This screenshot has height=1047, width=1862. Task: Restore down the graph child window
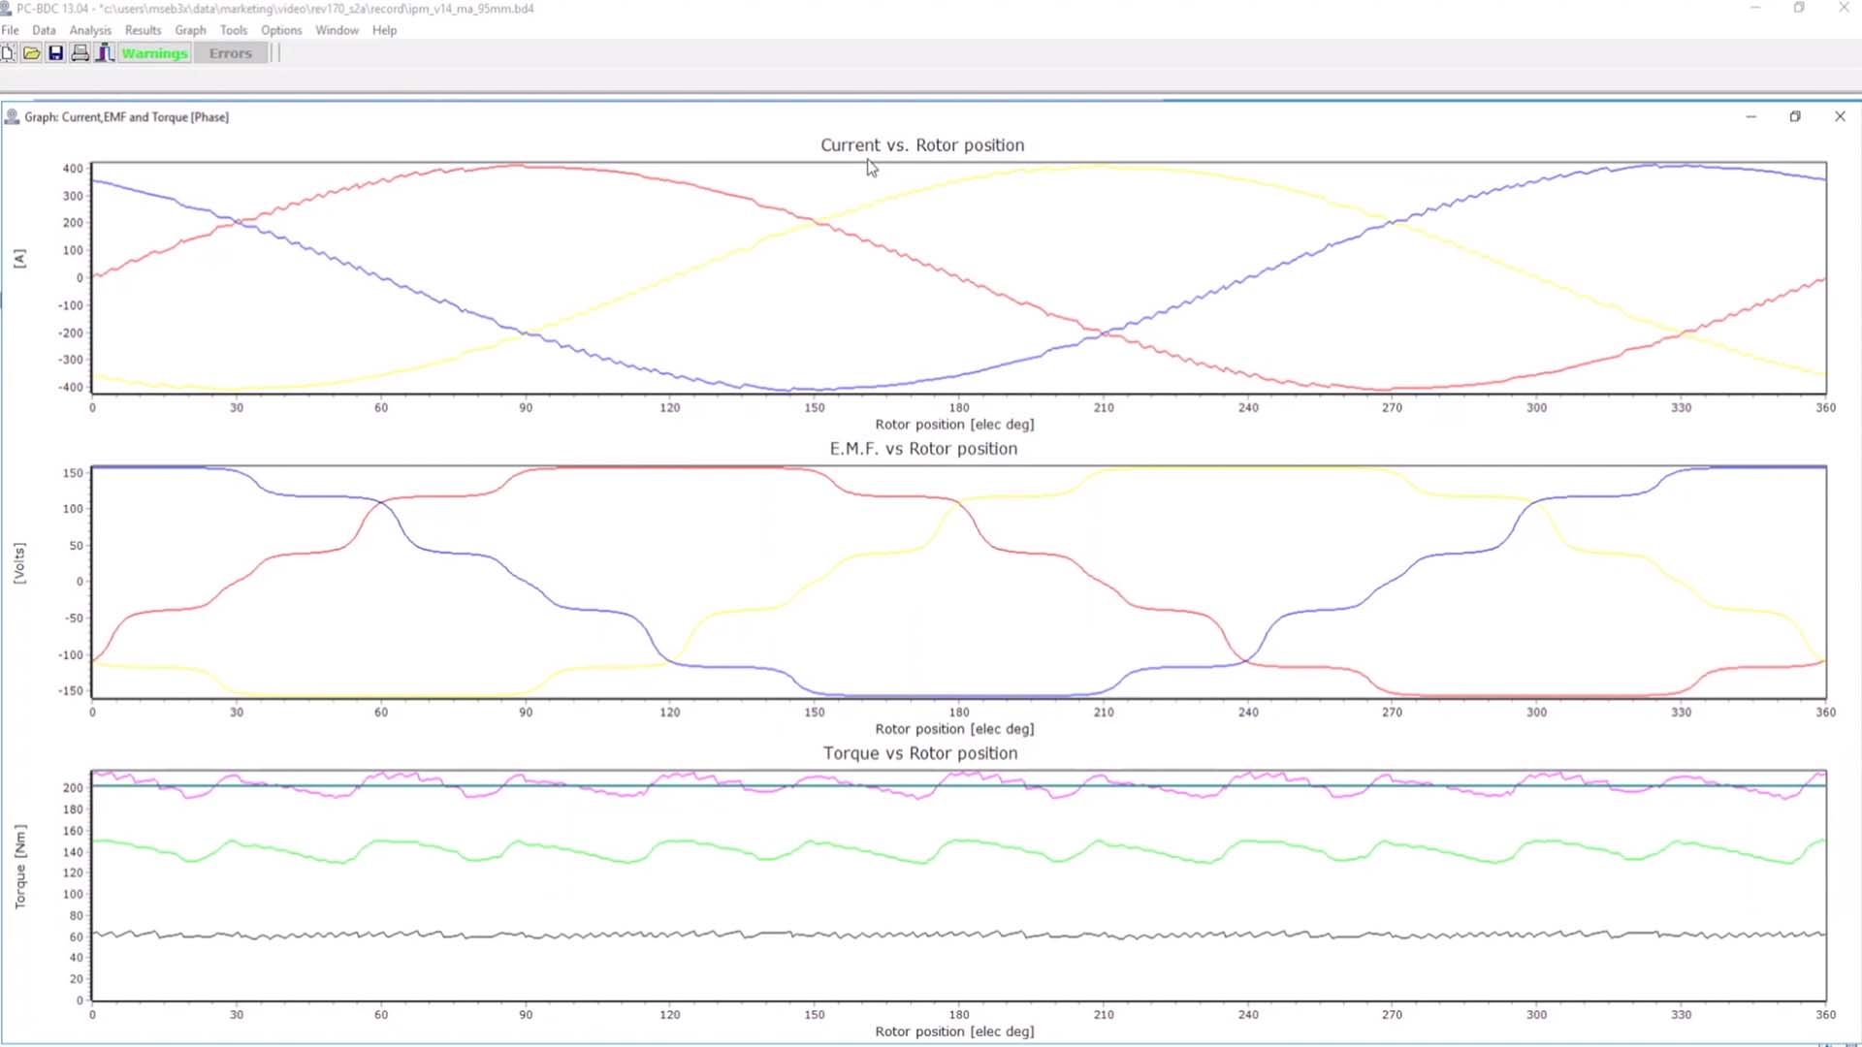tap(1795, 116)
